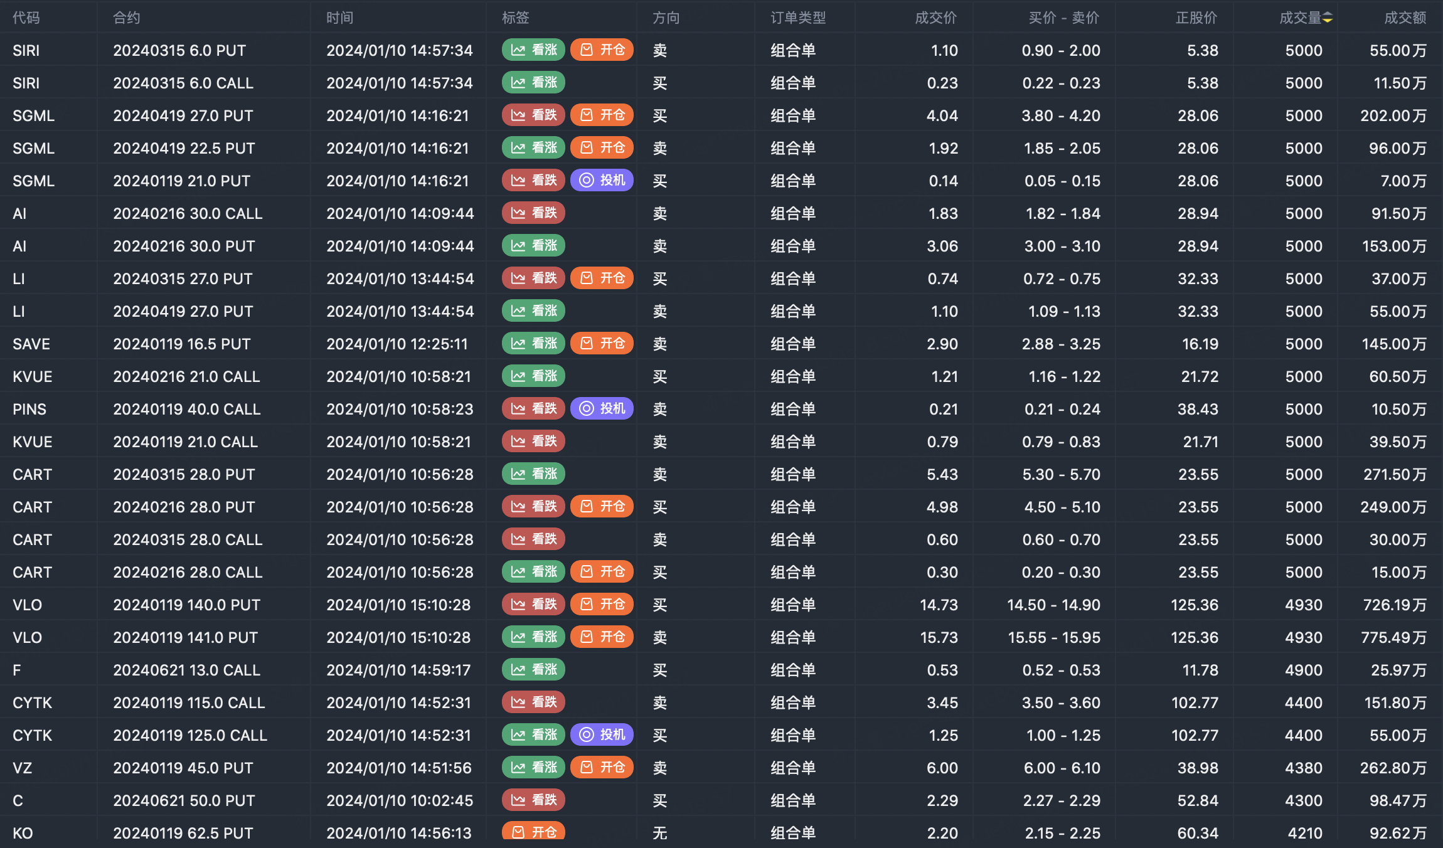Sort by 时间 column header

coord(339,18)
